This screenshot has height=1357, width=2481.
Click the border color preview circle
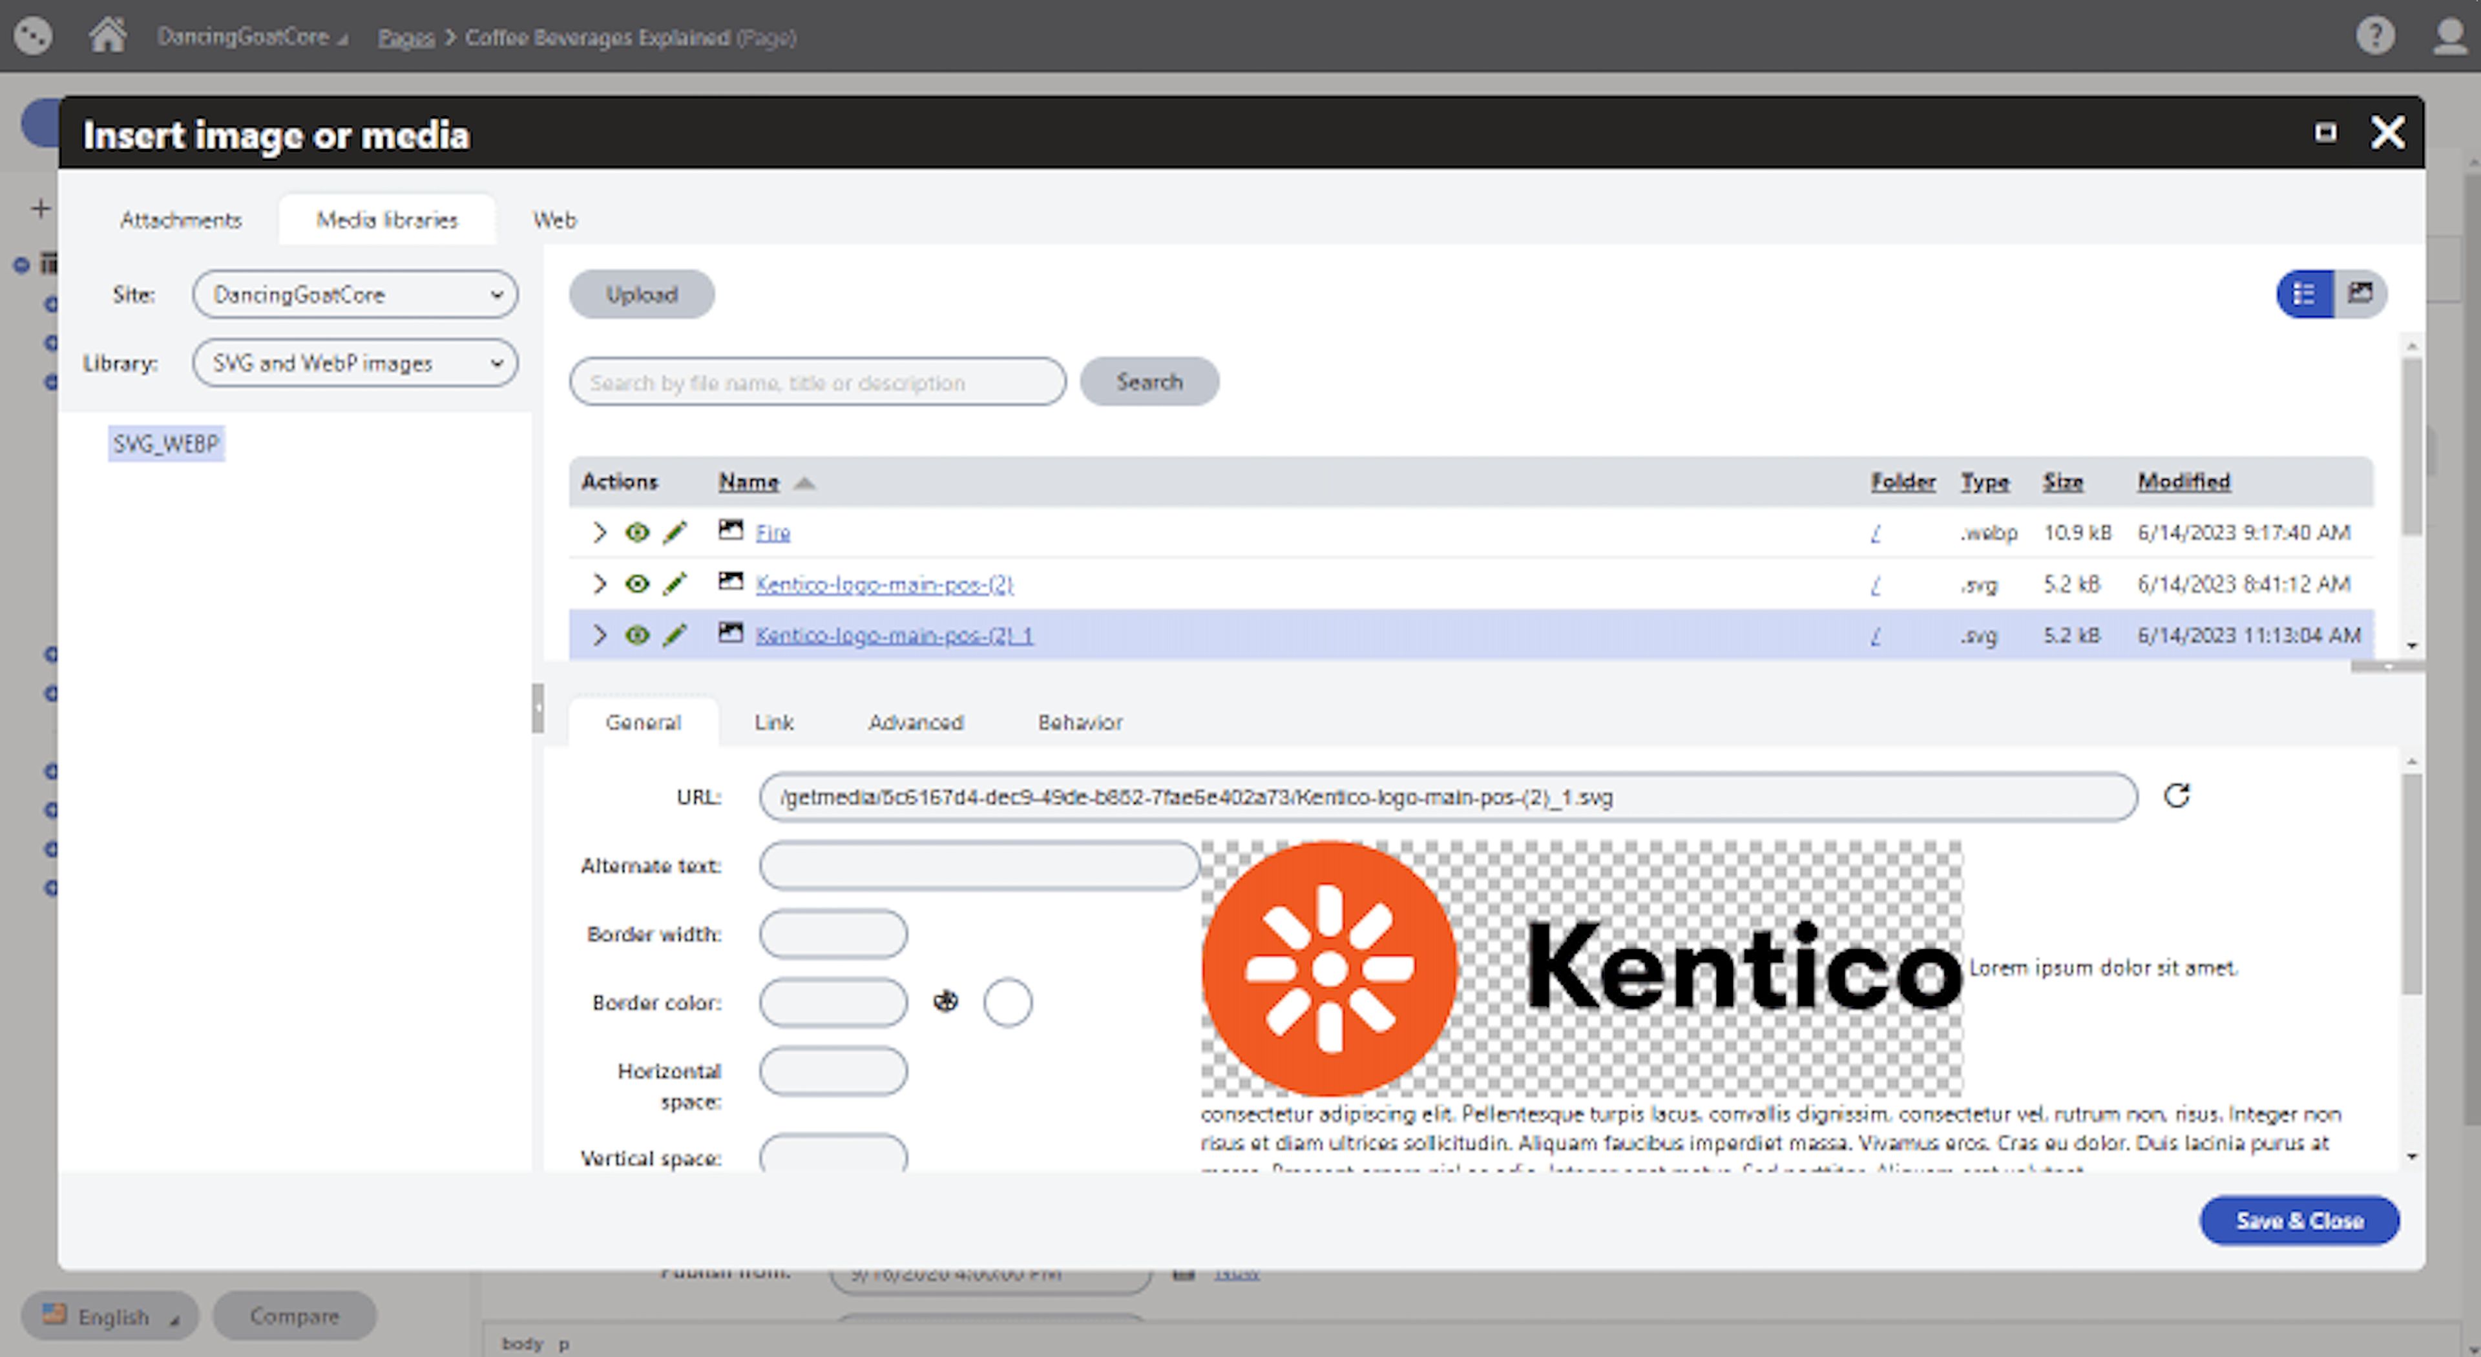tap(1007, 1002)
